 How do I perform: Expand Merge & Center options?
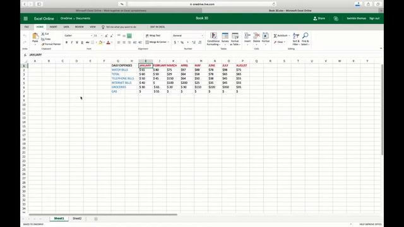pyautogui.click(x=169, y=42)
